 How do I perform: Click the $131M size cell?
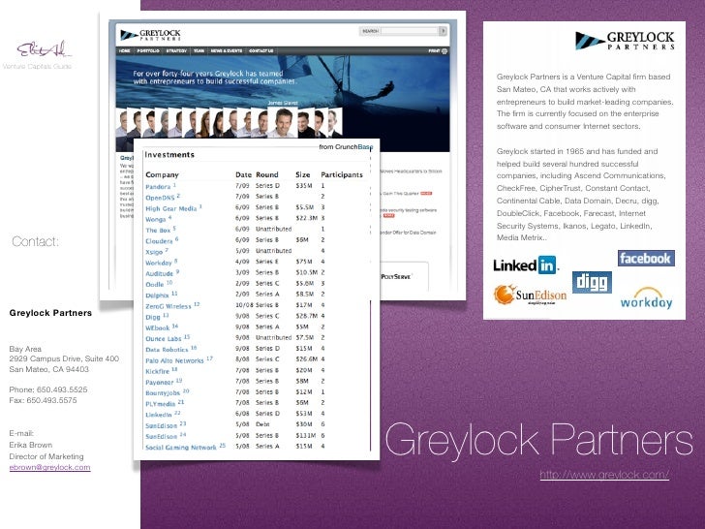[306, 436]
